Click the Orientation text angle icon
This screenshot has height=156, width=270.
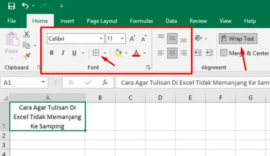tap(198, 38)
